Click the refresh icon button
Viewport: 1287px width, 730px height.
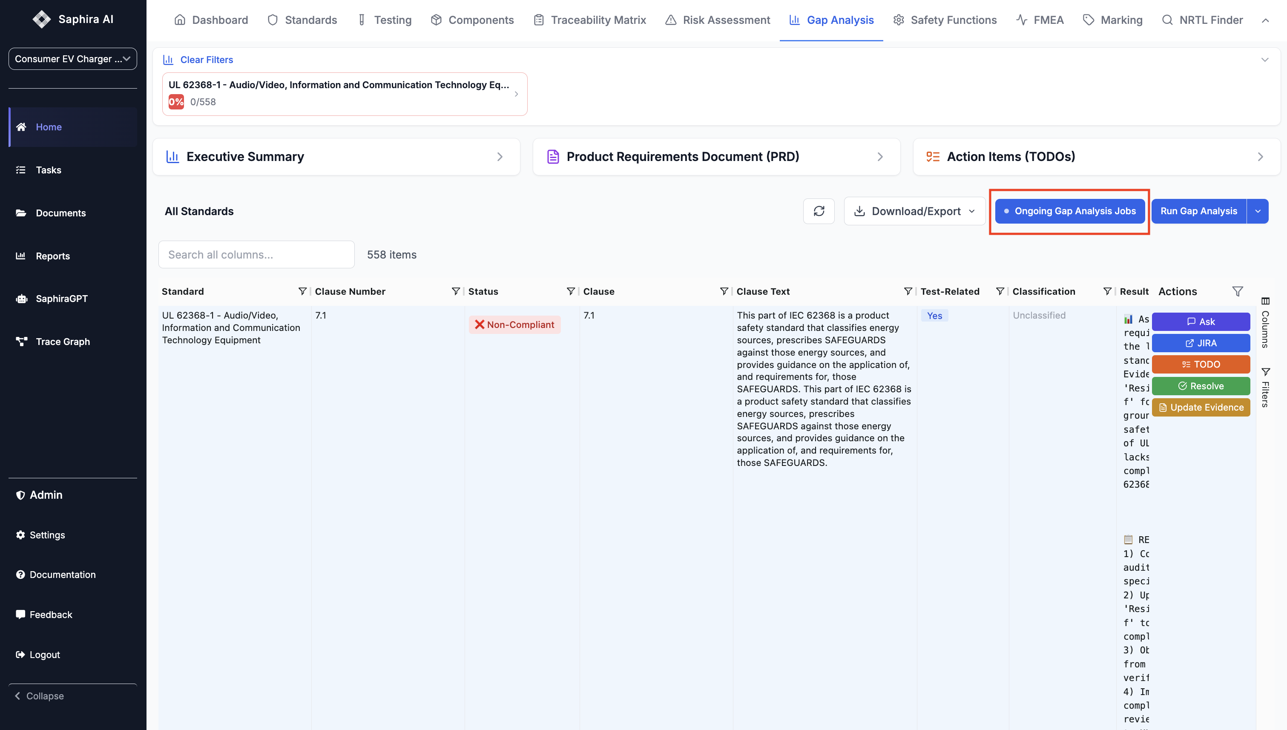[x=818, y=211]
